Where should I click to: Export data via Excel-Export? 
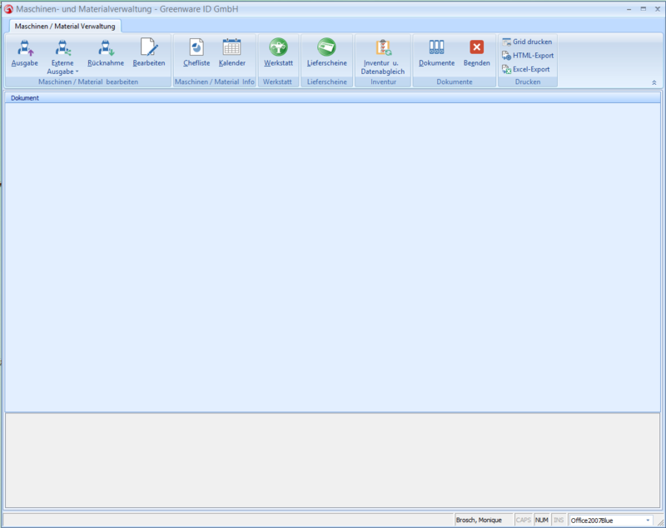click(x=526, y=69)
